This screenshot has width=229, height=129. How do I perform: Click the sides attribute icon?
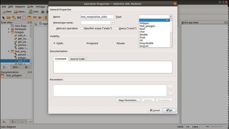[x=16, y=48]
